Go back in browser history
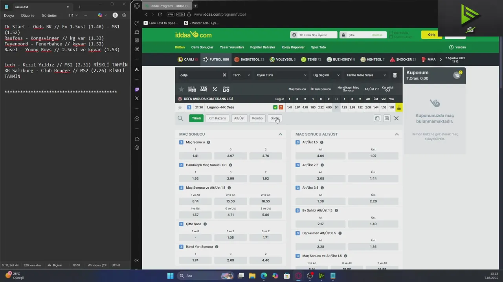 [146, 14]
